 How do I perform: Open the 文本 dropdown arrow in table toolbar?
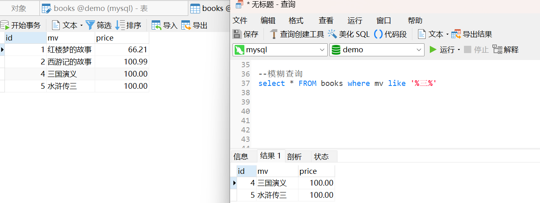tap(81, 25)
